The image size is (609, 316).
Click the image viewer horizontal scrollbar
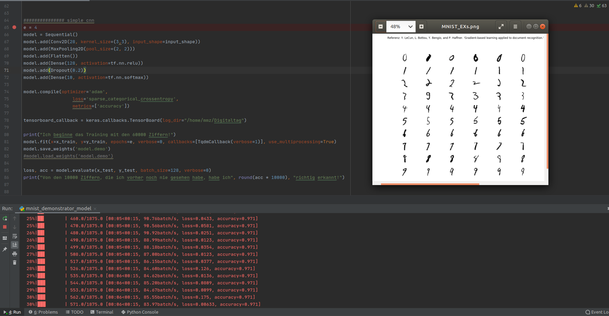430,184
